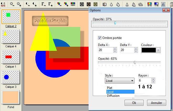Click the single water drop icon

pyautogui.click(x=111, y=4)
